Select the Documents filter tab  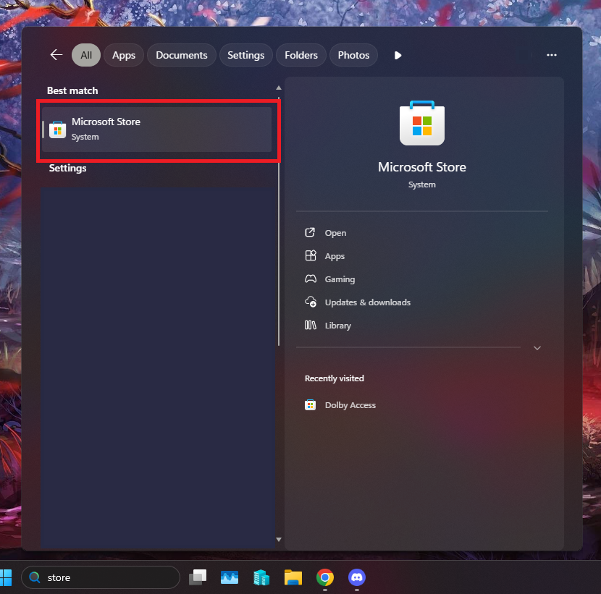coord(181,55)
